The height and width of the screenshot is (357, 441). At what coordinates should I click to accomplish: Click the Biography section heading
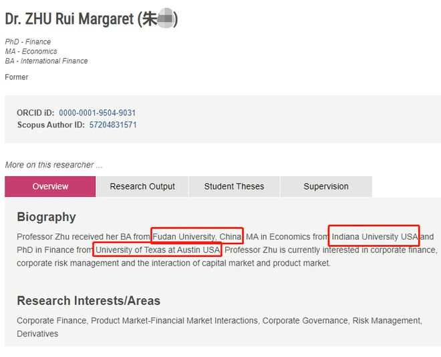pyautogui.click(x=46, y=217)
